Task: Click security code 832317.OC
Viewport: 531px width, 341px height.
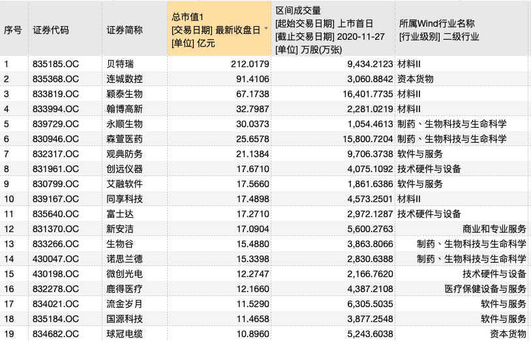Action: pyautogui.click(x=55, y=154)
